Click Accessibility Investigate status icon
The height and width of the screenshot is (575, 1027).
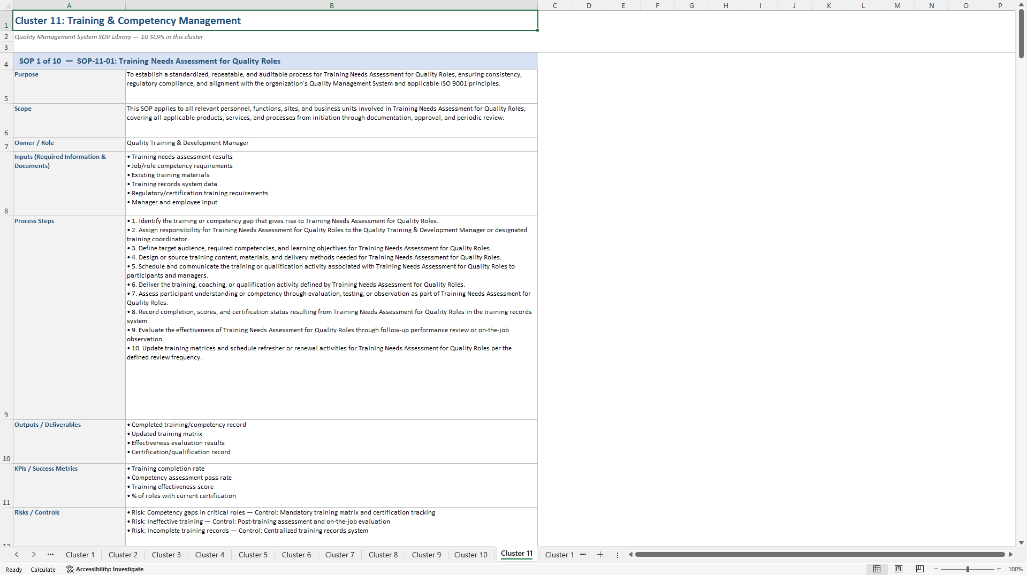point(70,569)
